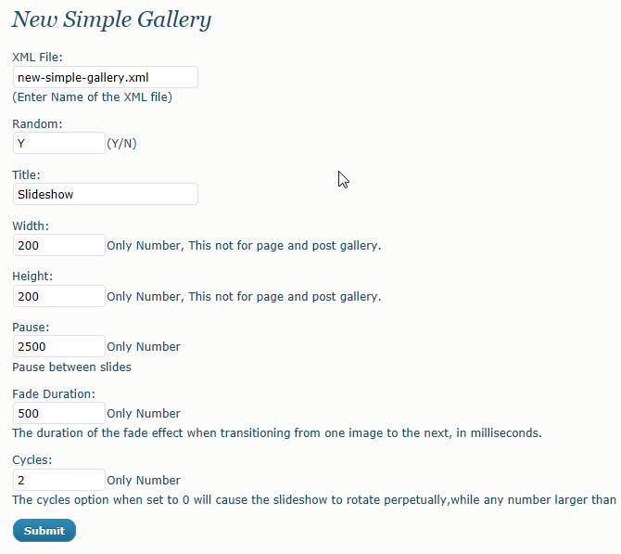This screenshot has height=554, width=621.
Task: Focus the Random Y/N text box
Action: click(x=59, y=143)
